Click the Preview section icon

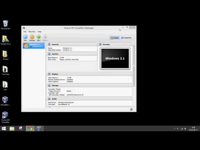click(x=100, y=44)
